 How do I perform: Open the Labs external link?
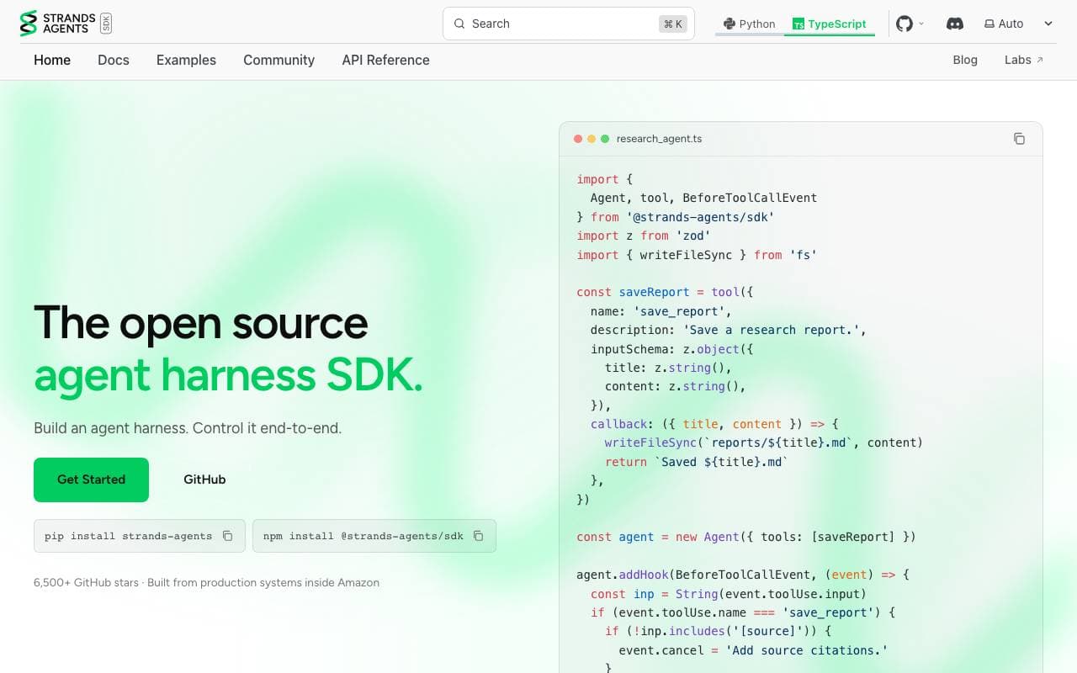pyautogui.click(x=1024, y=60)
